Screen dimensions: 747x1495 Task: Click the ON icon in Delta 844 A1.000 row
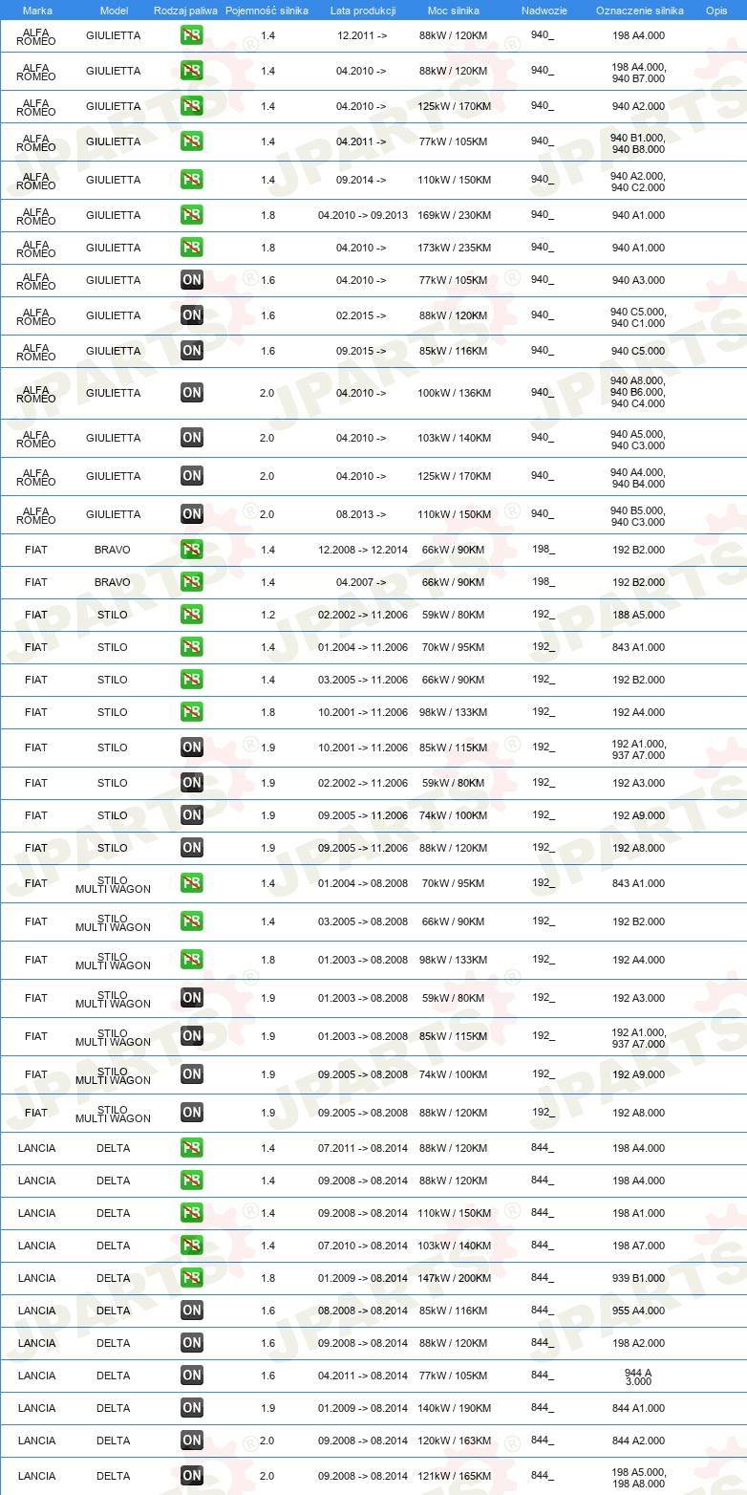[192, 1408]
